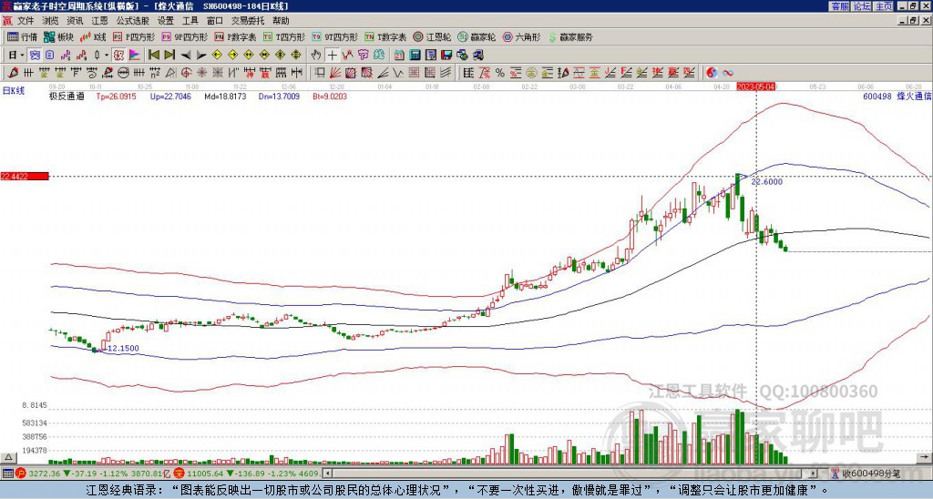Open the 主页 homepage link
Image resolution: width=933 pixels, height=499 pixels.
pyautogui.click(x=884, y=6)
